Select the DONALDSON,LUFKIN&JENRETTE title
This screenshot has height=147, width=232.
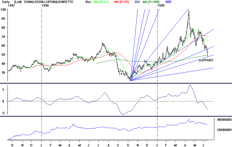click(x=49, y=2)
